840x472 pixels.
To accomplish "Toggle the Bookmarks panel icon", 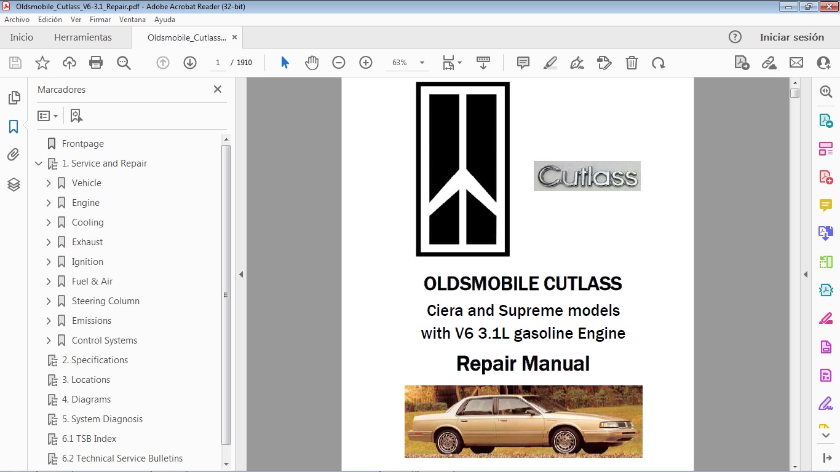I will coord(14,127).
